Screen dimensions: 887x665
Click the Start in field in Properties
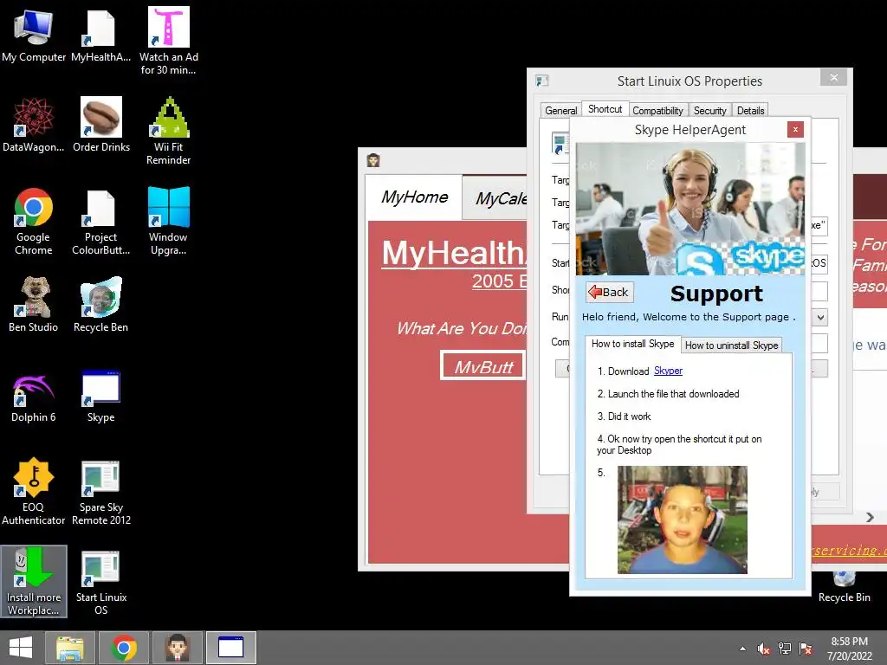[819, 263]
